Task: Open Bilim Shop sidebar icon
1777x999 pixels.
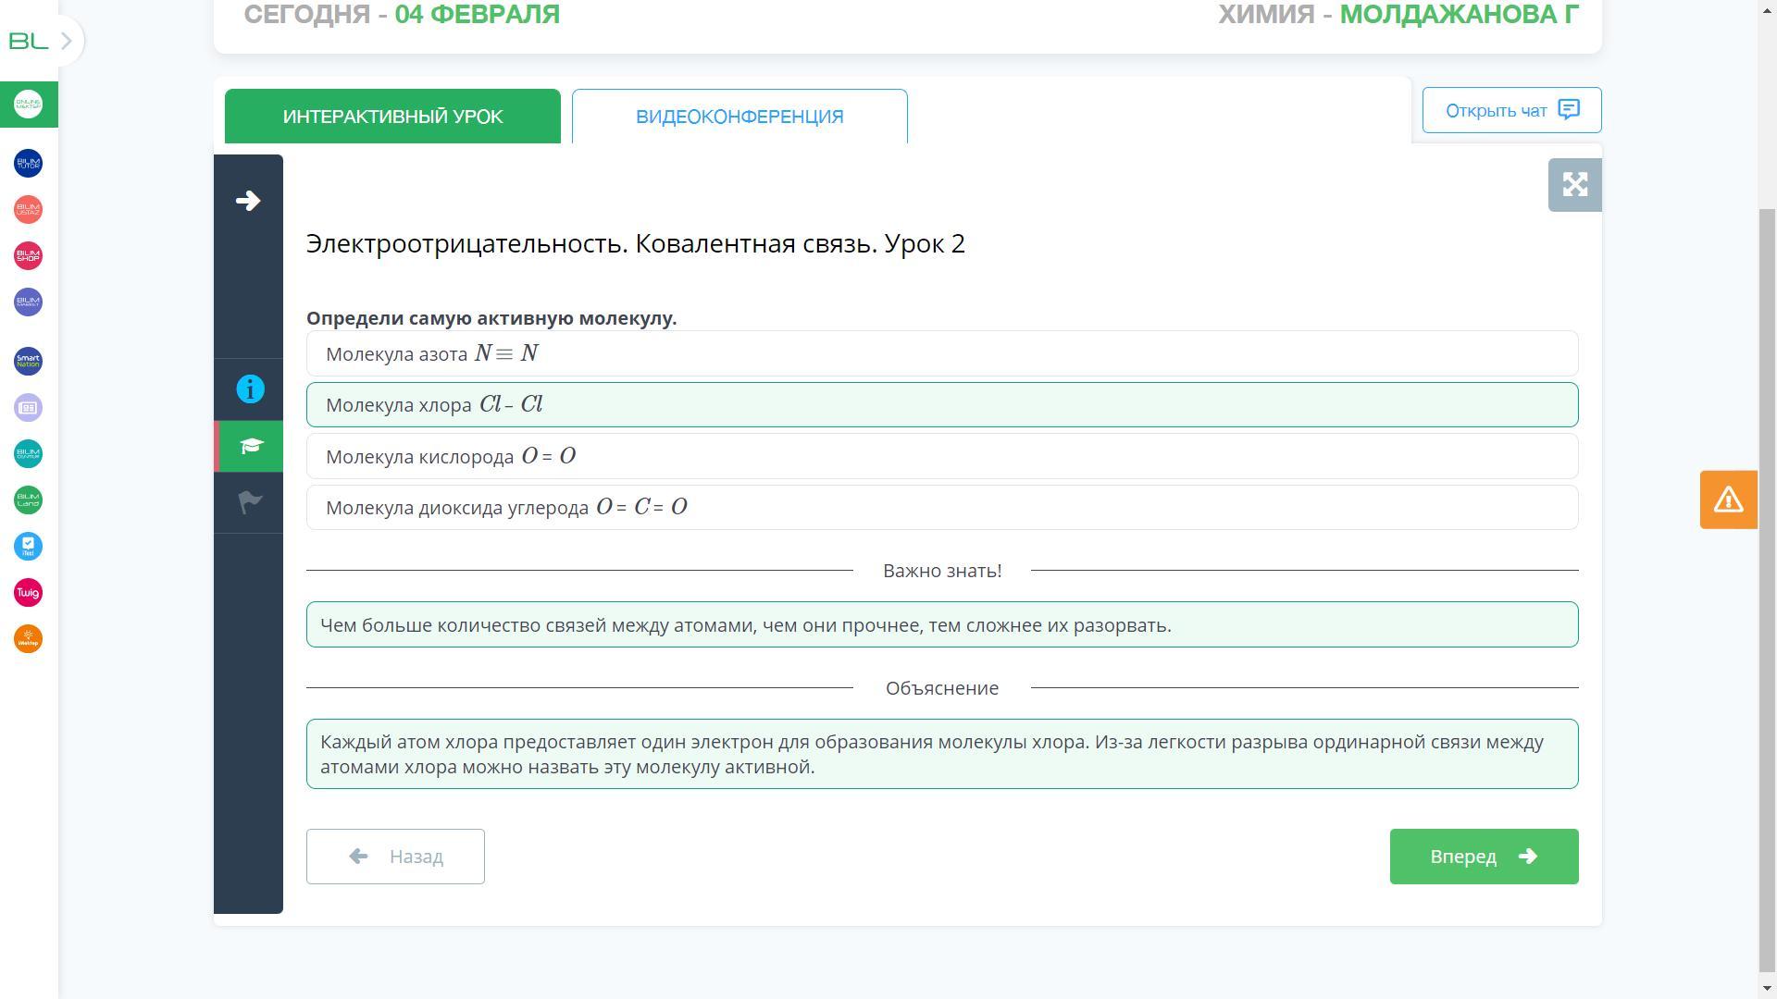Action: (x=28, y=256)
